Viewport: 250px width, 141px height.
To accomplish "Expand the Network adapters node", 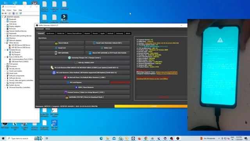I will tap(5, 40).
